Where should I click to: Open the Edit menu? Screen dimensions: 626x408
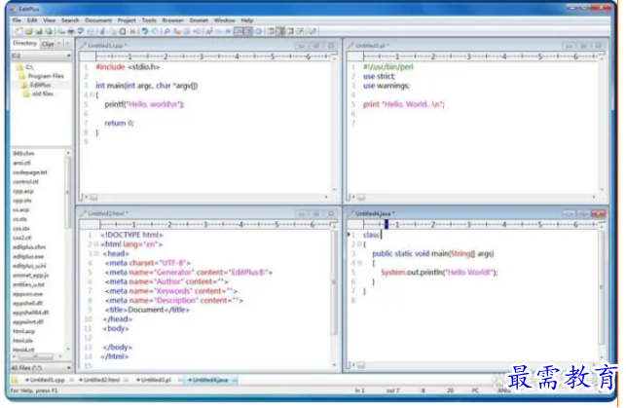click(x=32, y=19)
